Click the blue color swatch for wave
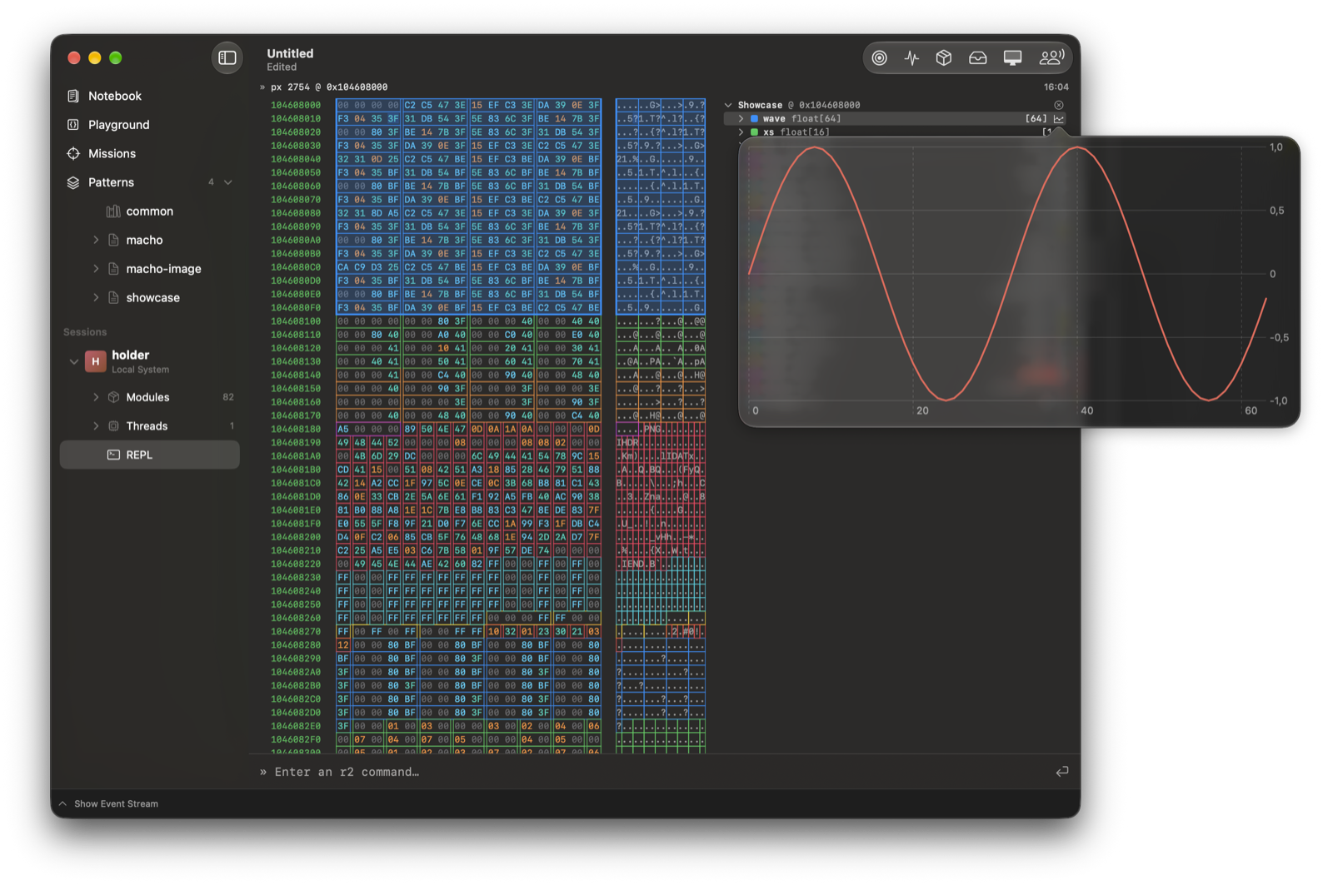 click(x=754, y=118)
